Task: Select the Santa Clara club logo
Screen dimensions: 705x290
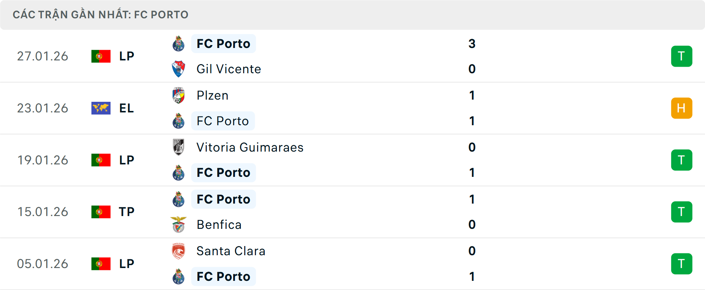Action: pyautogui.click(x=178, y=251)
